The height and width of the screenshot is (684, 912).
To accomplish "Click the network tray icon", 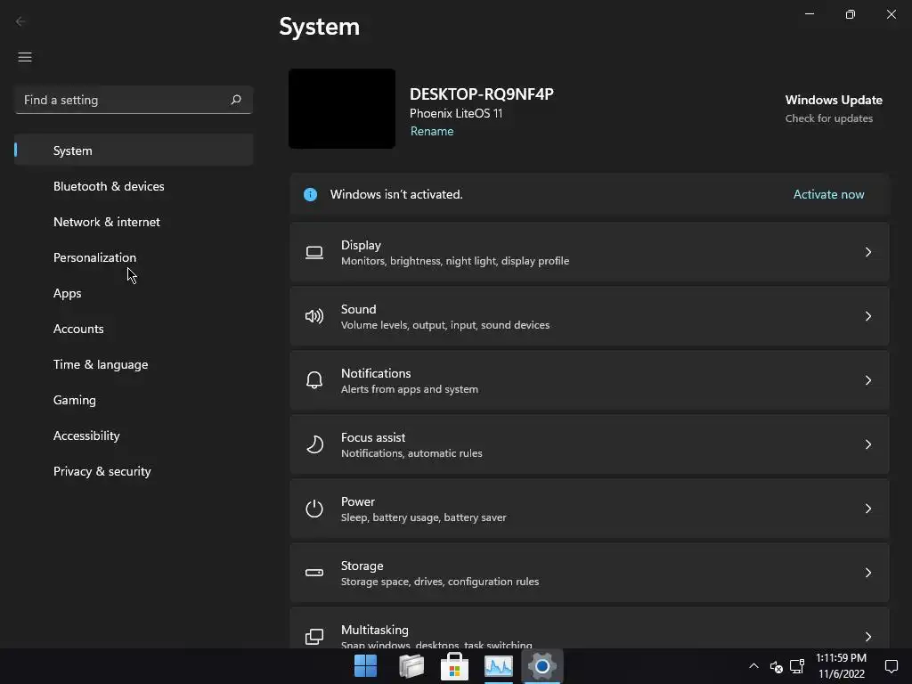I will pyautogui.click(x=797, y=666).
